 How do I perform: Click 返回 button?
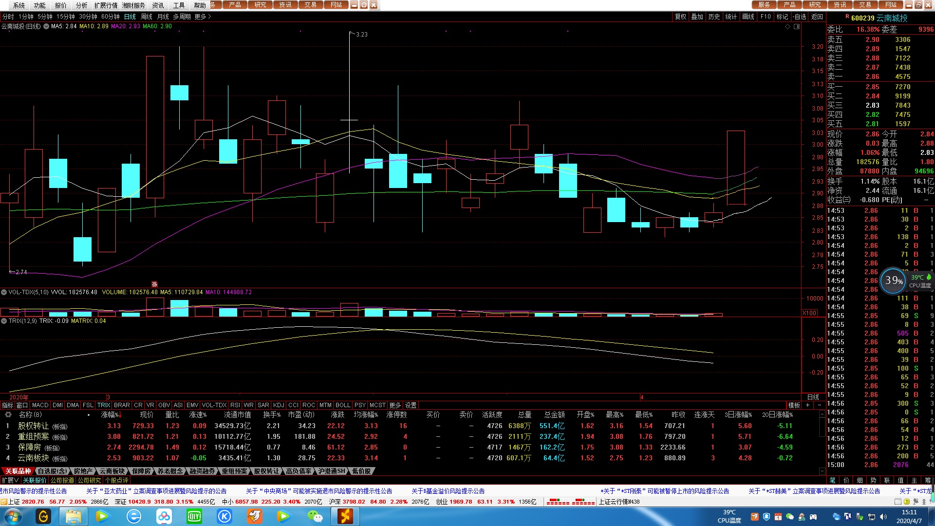tap(817, 17)
